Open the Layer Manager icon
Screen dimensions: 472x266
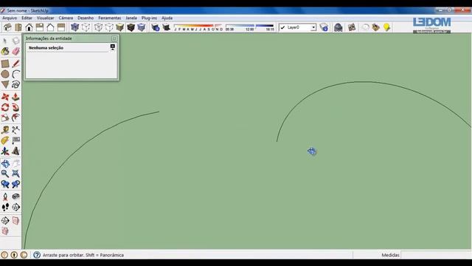pyautogui.click(x=324, y=27)
